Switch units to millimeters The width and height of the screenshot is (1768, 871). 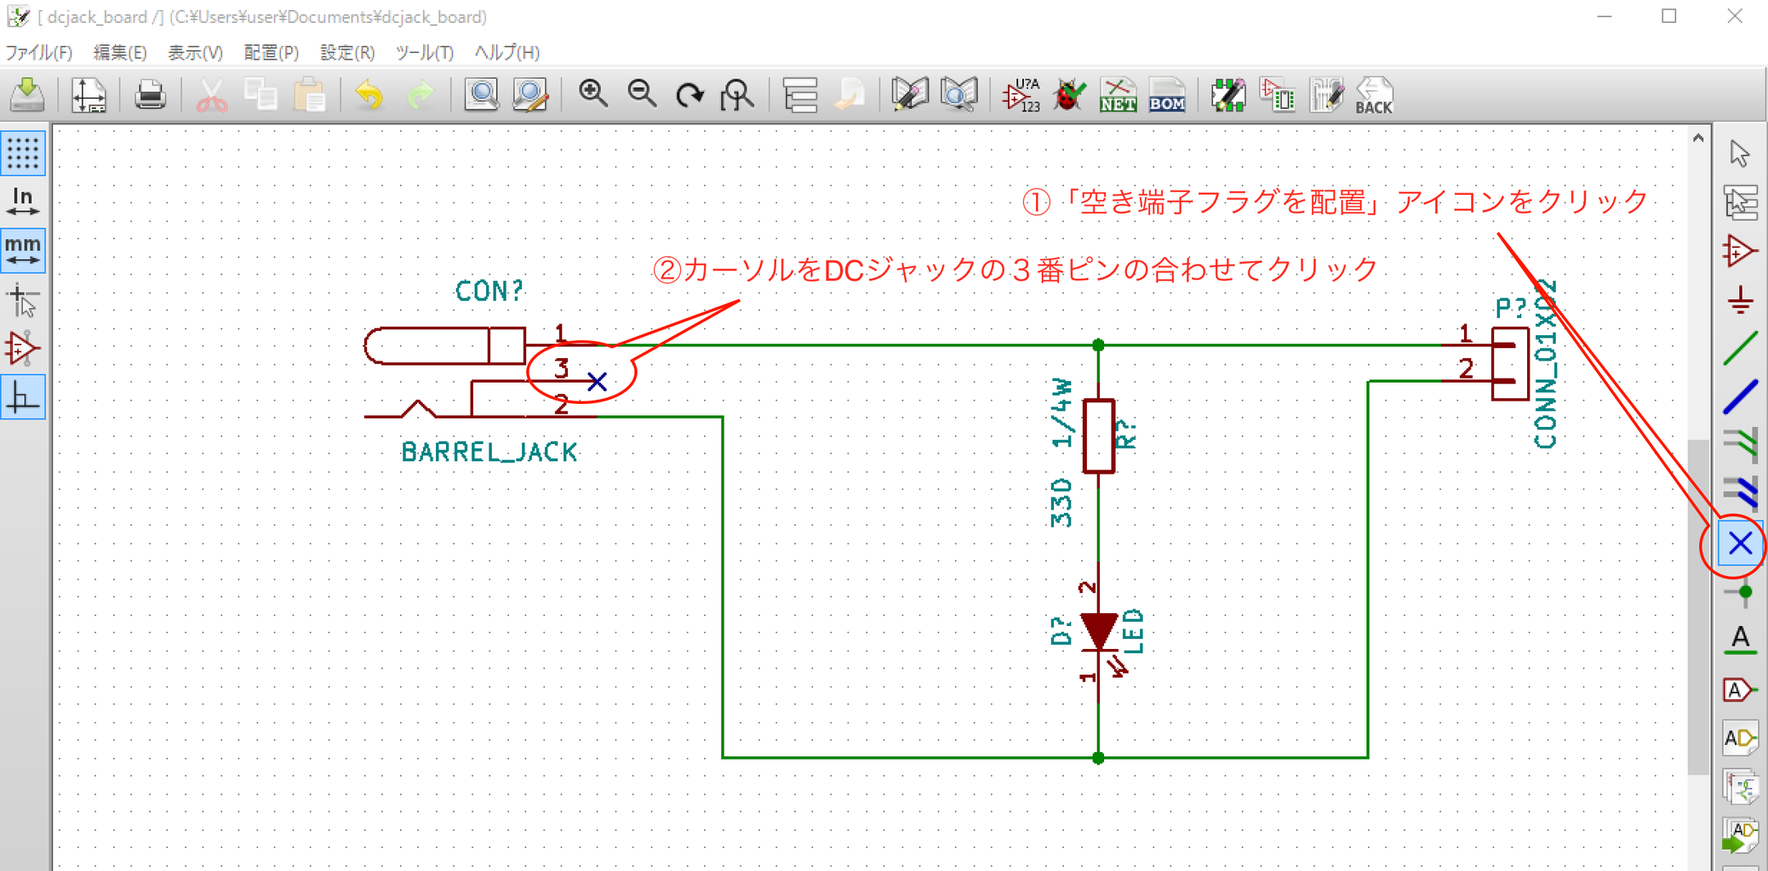[23, 250]
